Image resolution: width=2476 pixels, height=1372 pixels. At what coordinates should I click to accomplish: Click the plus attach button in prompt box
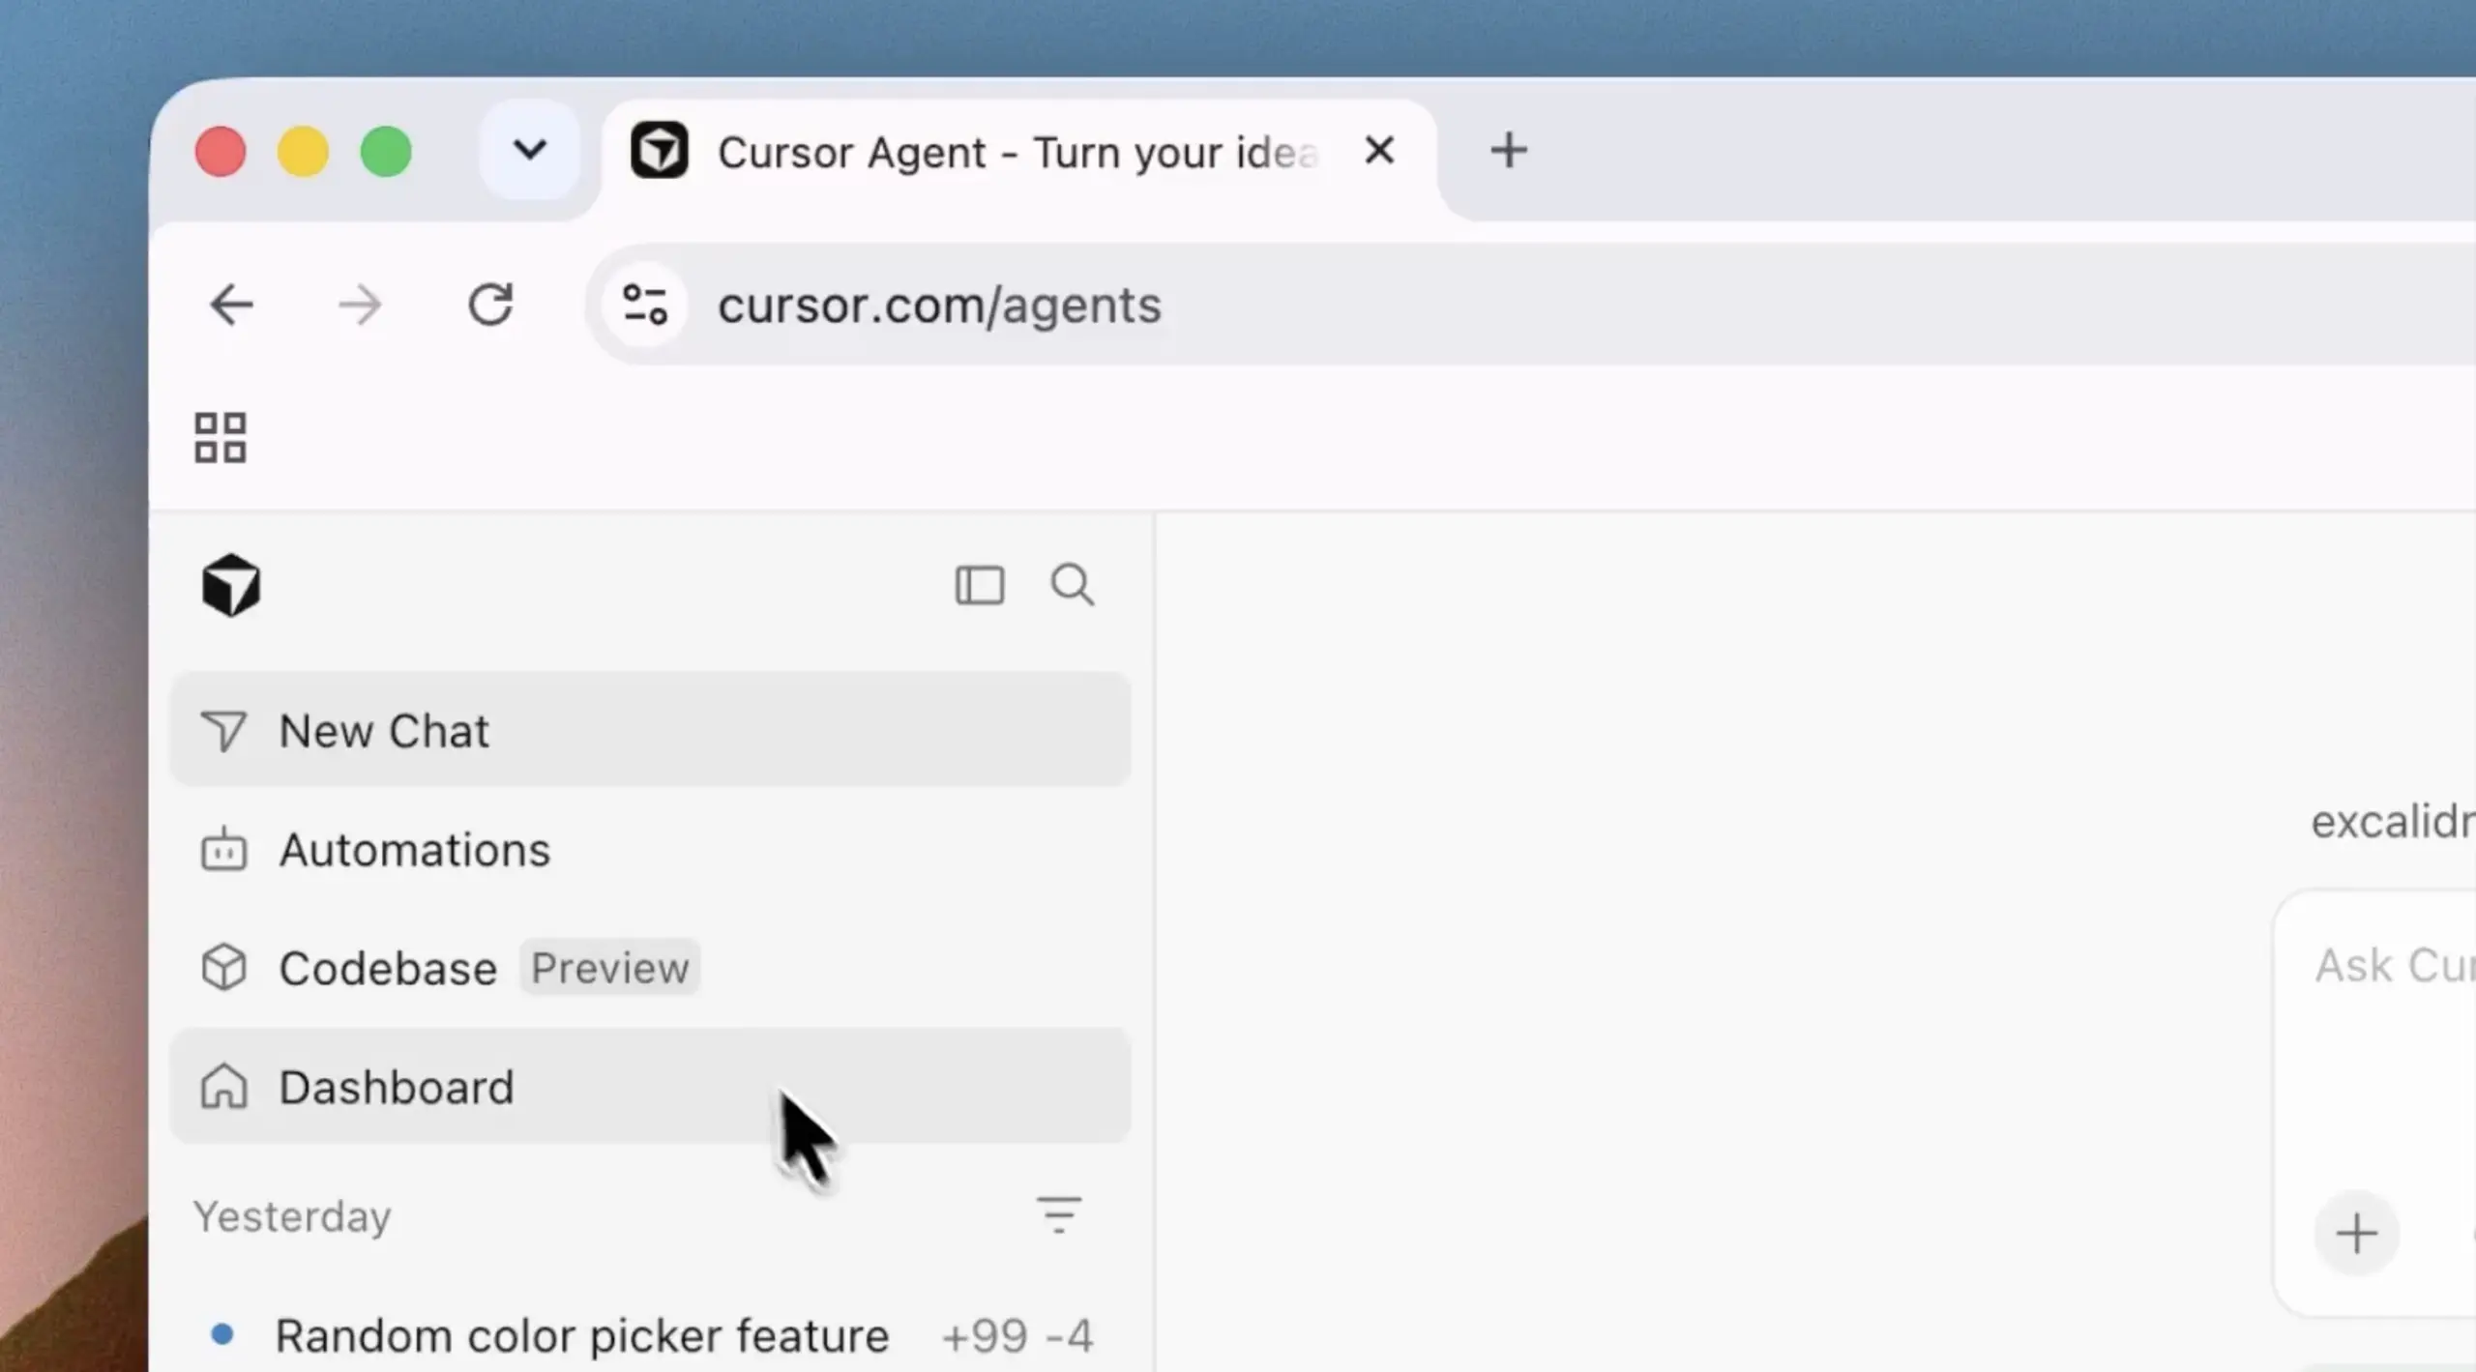point(2356,1234)
